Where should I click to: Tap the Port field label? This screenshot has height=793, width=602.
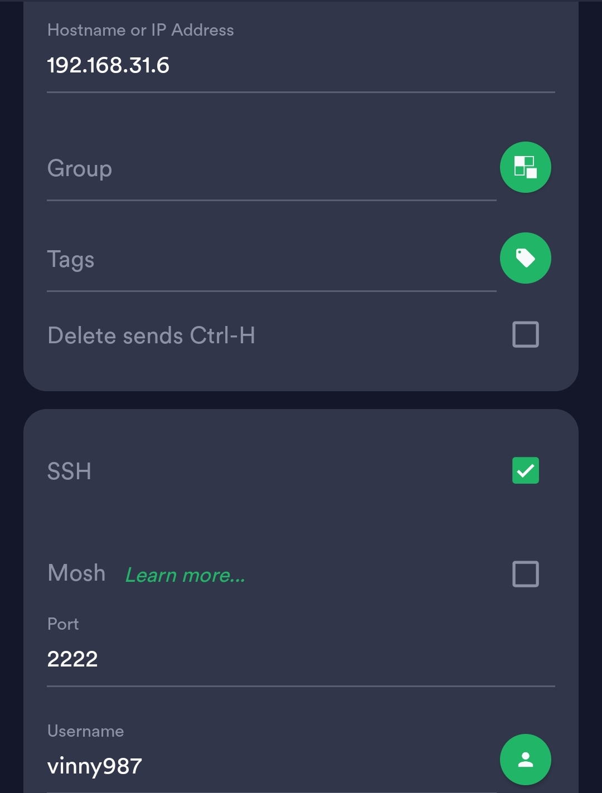(63, 624)
